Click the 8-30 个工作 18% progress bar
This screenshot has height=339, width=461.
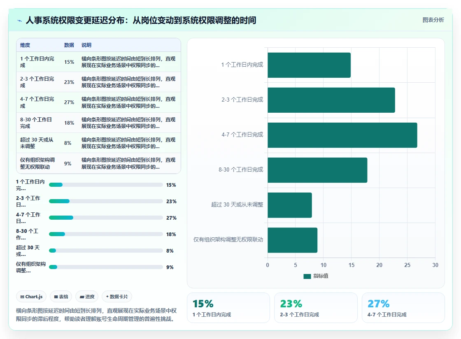click(x=106, y=234)
